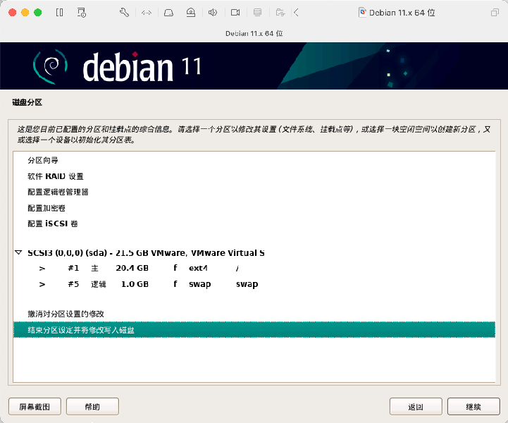Click the network adapter arrows icon
The width and height of the screenshot is (508, 423).
click(x=147, y=13)
